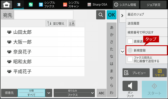The width and height of the screenshot is (168, 99).
Task: Tap the 並び替え sort button
Action: 56,23
